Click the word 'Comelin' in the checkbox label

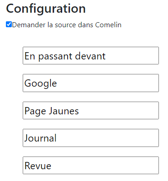click(x=108, y=25)
